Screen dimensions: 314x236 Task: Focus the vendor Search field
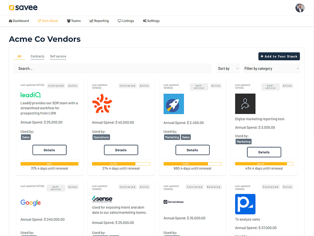pyautogui.click(x=112, y=68)
